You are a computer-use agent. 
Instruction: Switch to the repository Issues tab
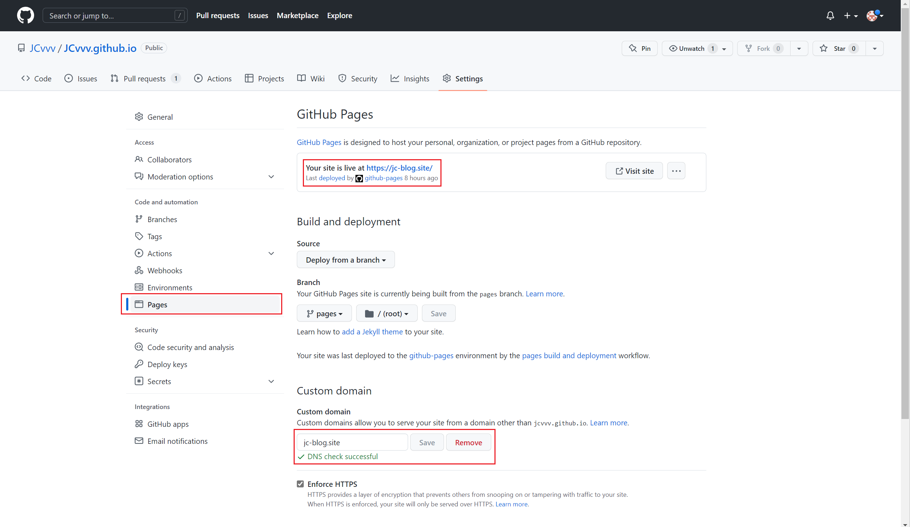coord(81,78)
